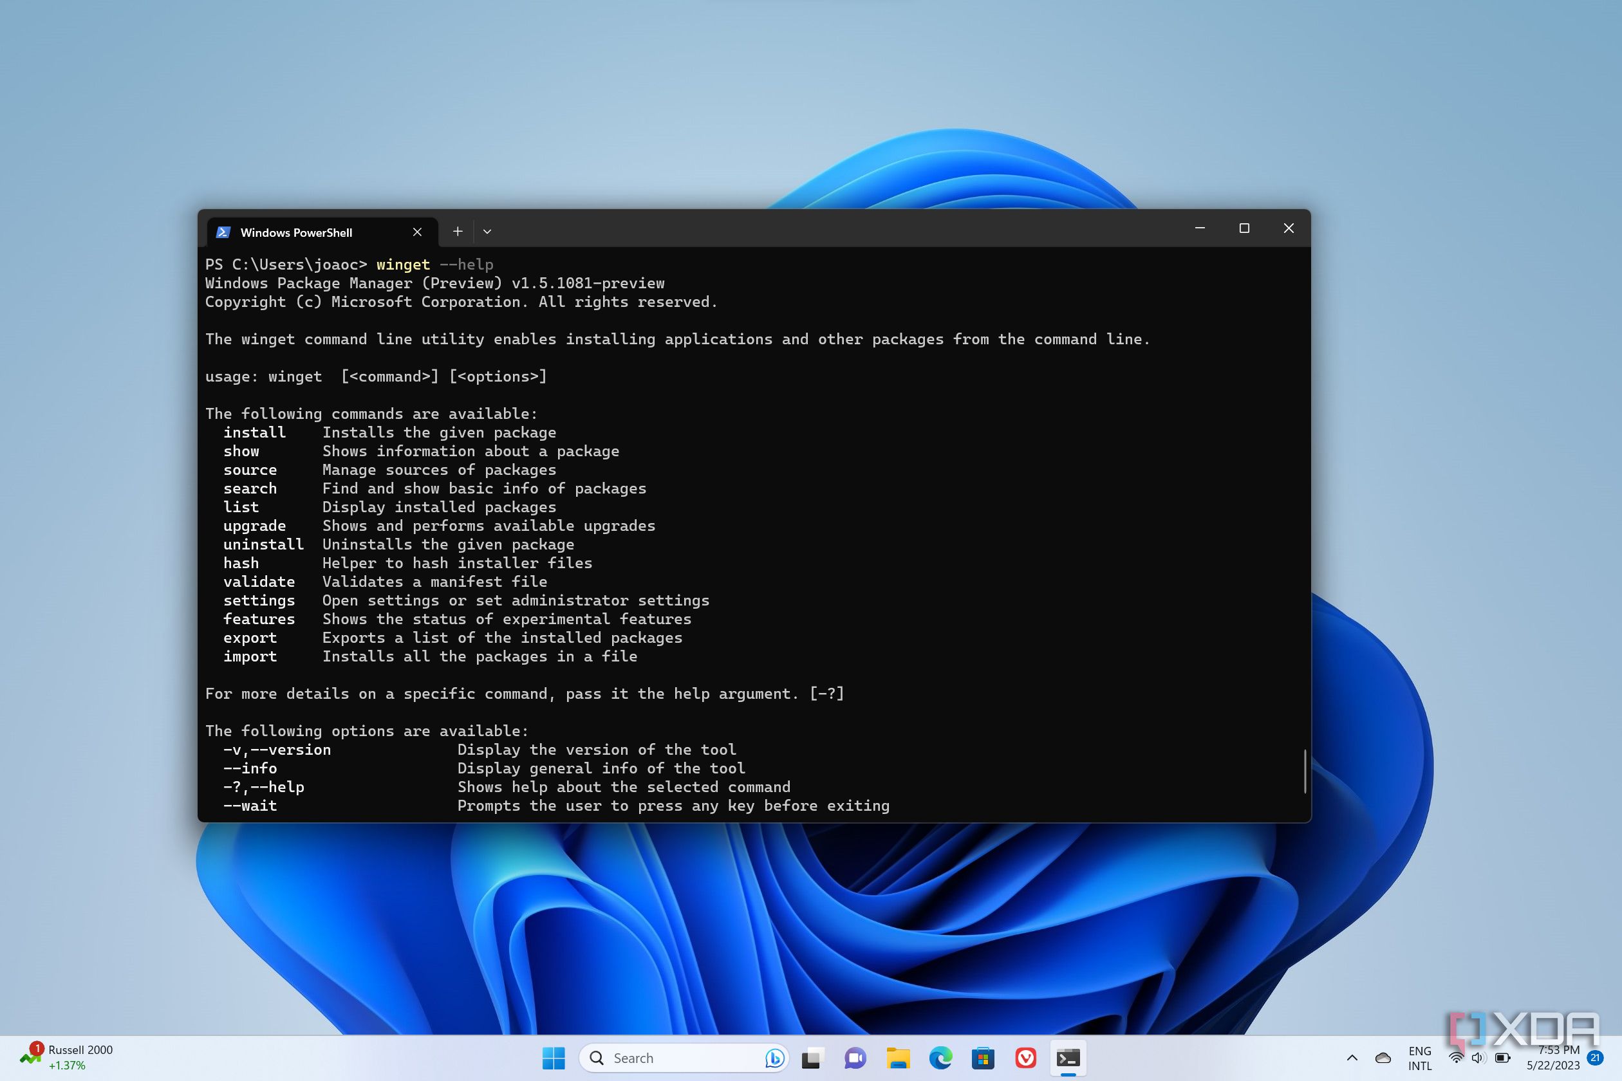Switch ENG INTL keyboard input language
Image resolution: width=1622 pixels, height=1081 pixels.
click(x=1419, y=1058)
